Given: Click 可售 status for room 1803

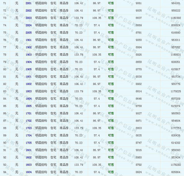Looking at the screenshot, I should pos(111,91).
